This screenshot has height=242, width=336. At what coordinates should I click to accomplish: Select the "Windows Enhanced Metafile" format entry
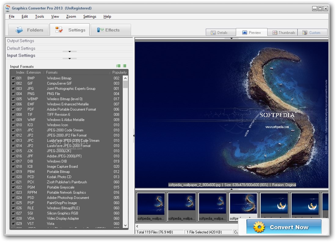click(x=68, y=104)
